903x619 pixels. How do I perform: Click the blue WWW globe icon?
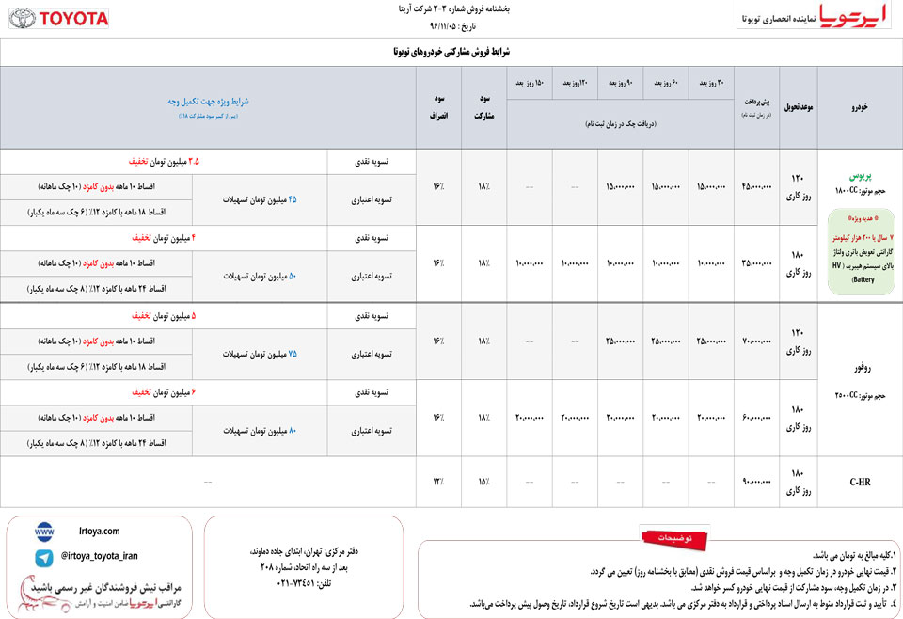43,532
